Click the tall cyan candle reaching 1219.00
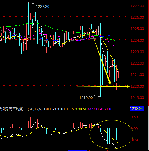 pyautogui.click(x=100, y=60)
